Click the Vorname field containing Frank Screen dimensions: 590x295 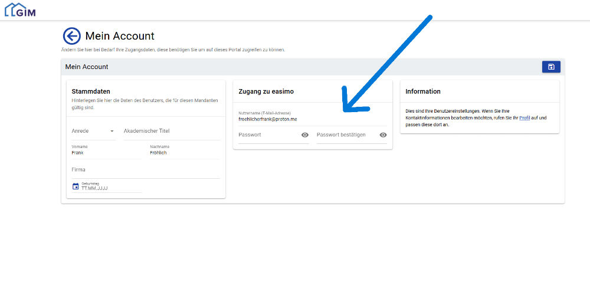(x=106, y=152)
